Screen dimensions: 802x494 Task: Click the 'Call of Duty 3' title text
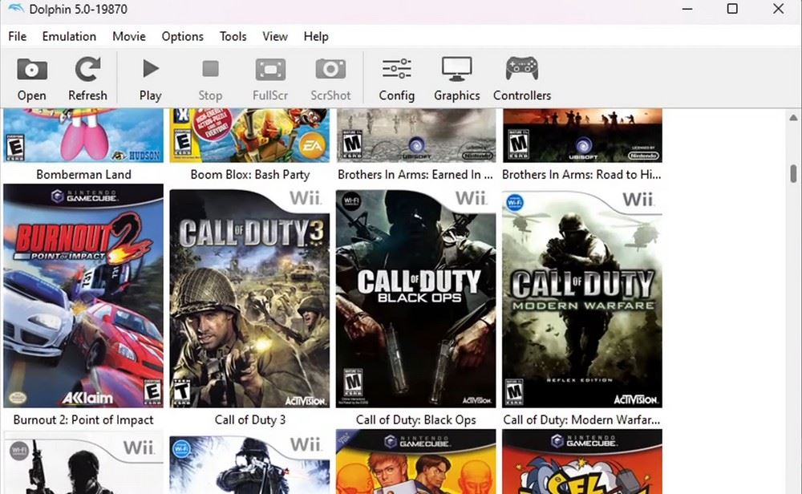250,420
